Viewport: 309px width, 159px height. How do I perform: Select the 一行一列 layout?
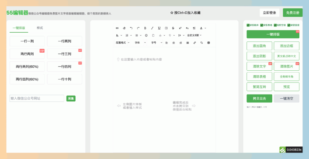tap(27, 41)
